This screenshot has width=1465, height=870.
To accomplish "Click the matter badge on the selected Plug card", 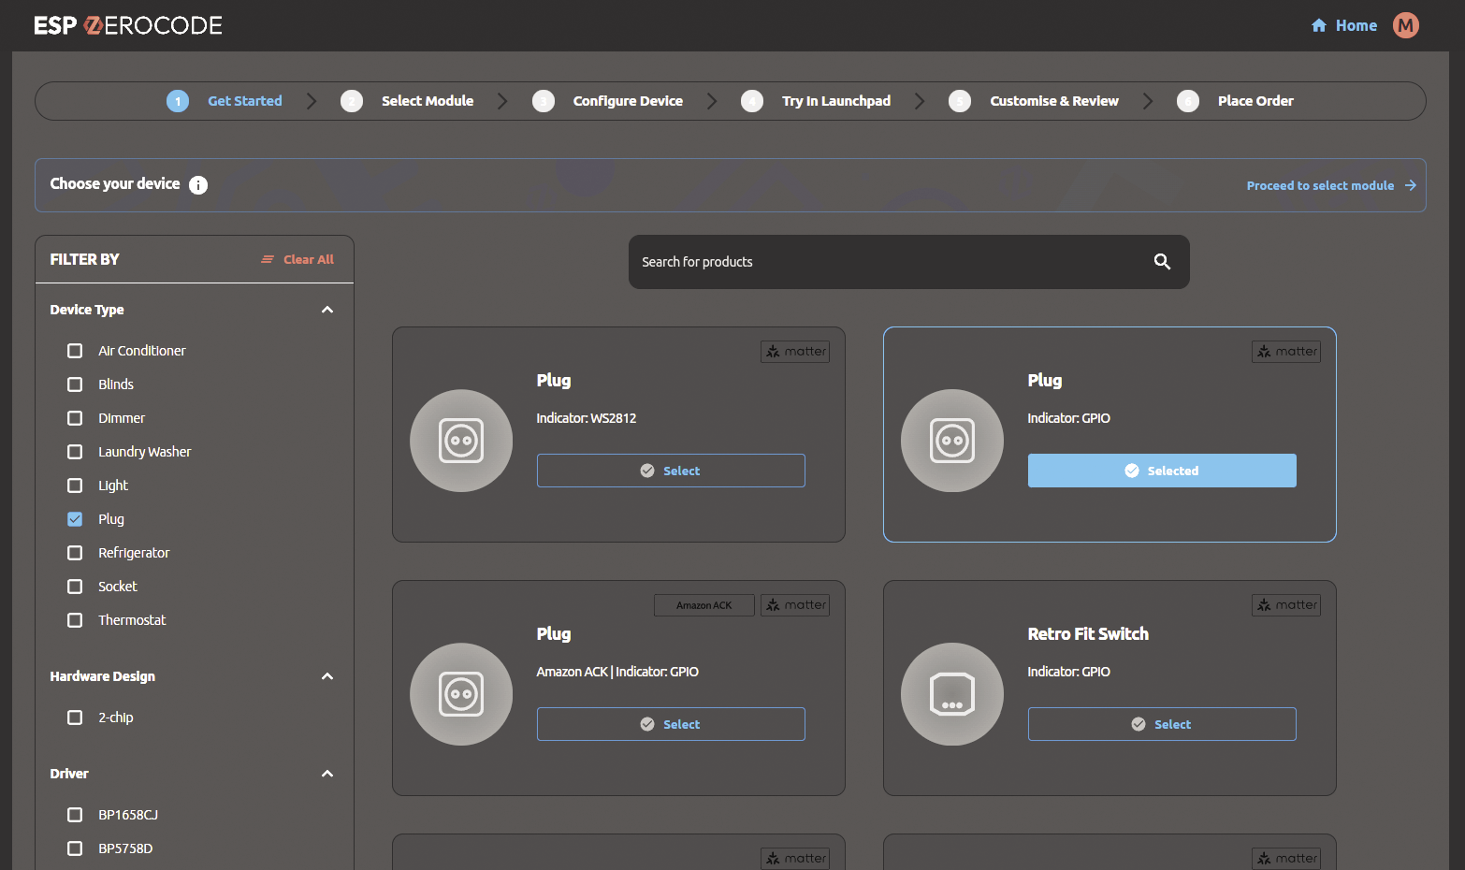I will coord(1286,352).
